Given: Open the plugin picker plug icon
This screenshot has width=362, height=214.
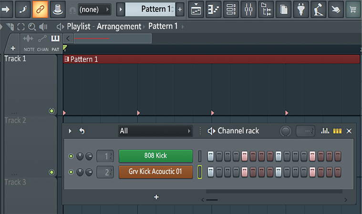Looking at the screenshot, I should (x=301, y=10).
